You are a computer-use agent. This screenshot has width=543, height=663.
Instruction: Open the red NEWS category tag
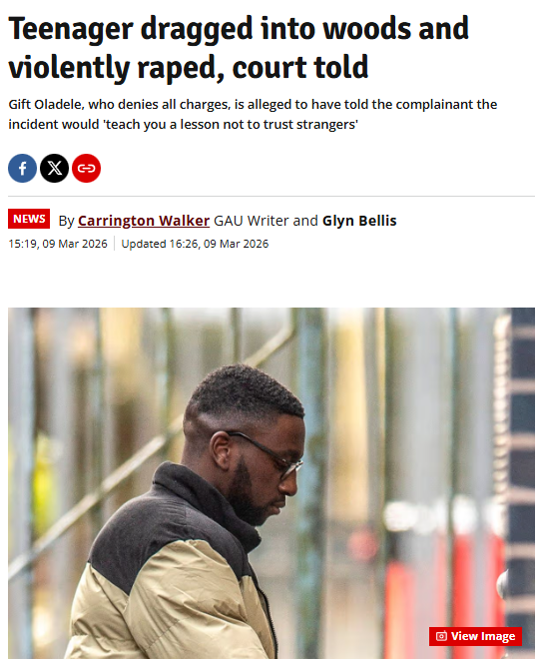[29, 219]
